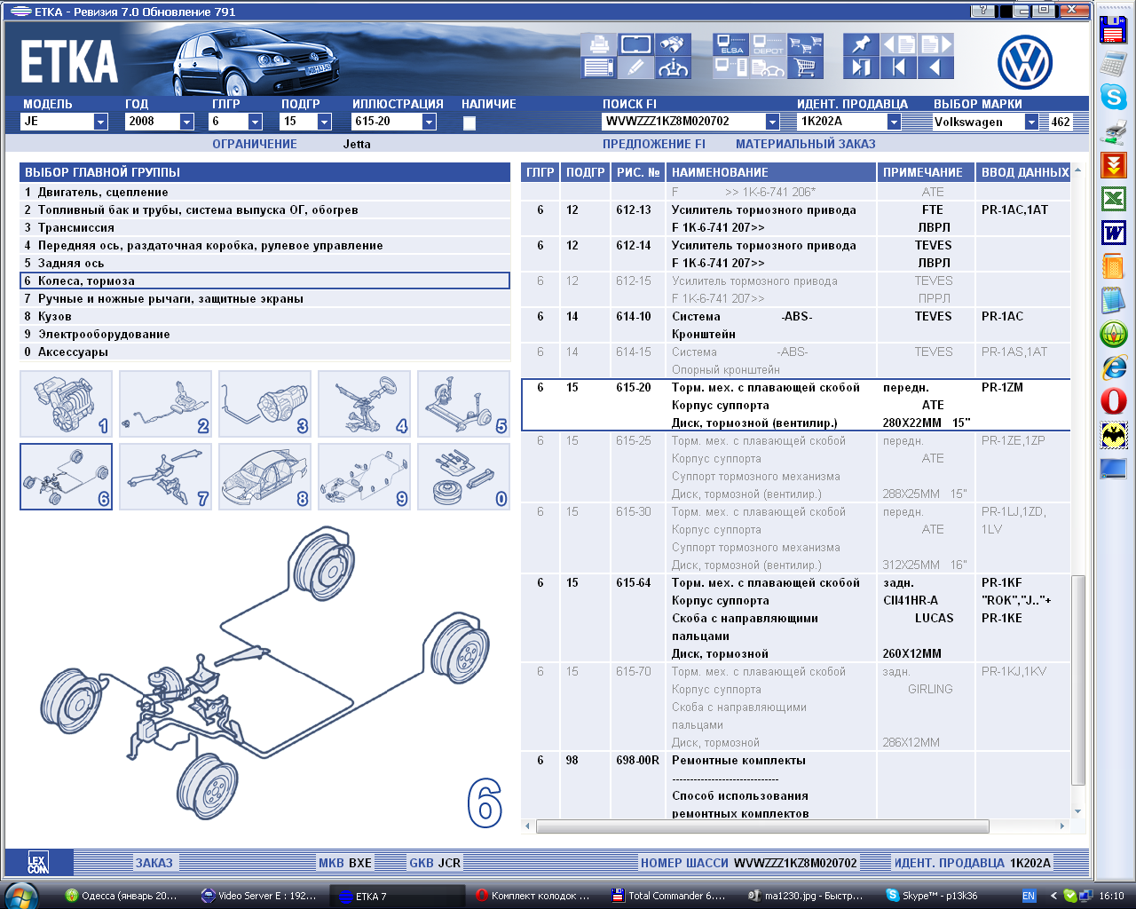Expand the ИЛЛЮСТРАЦИЯ dropdown
1136x909 pixels.
(430, 122)
